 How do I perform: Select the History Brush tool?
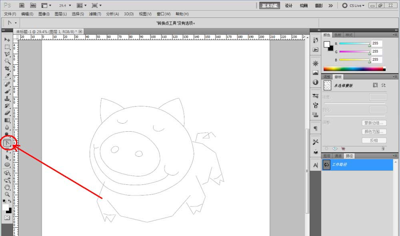pos(7,106)
